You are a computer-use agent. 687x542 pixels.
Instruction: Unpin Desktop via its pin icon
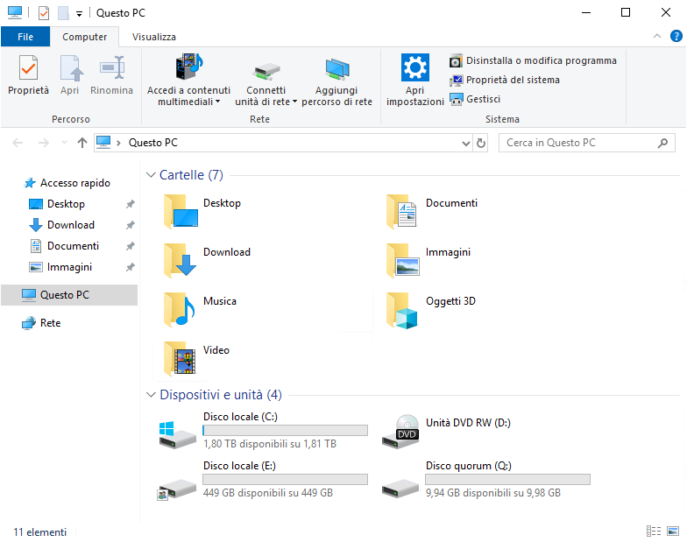click(130, 204)
